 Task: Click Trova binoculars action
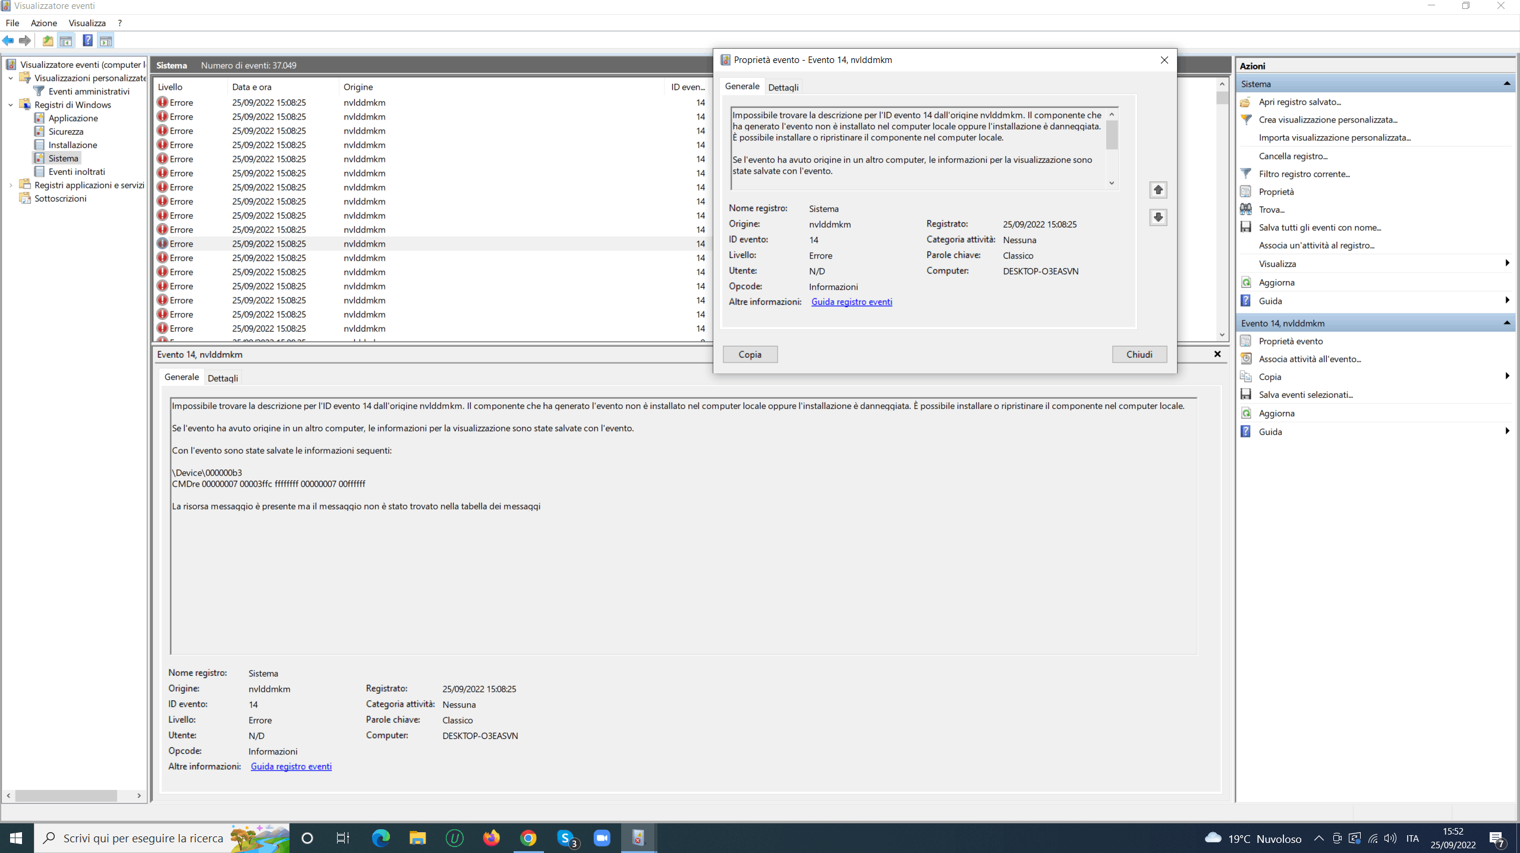(1271, 210)
